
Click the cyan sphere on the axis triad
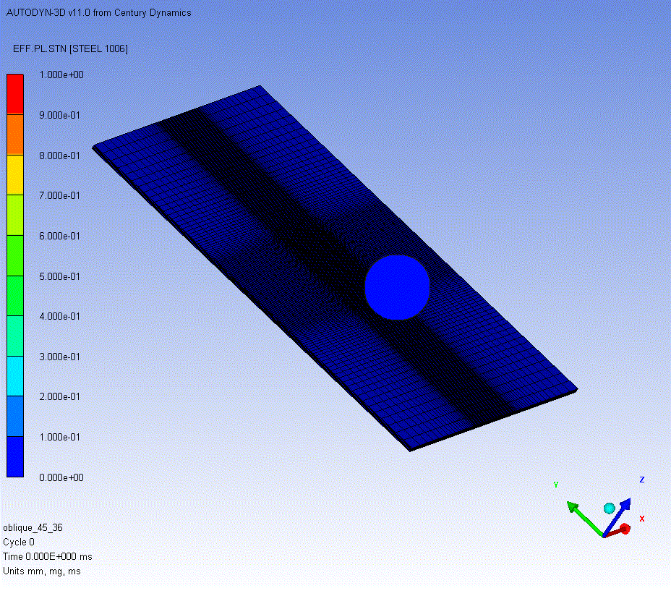pos(610,508)
